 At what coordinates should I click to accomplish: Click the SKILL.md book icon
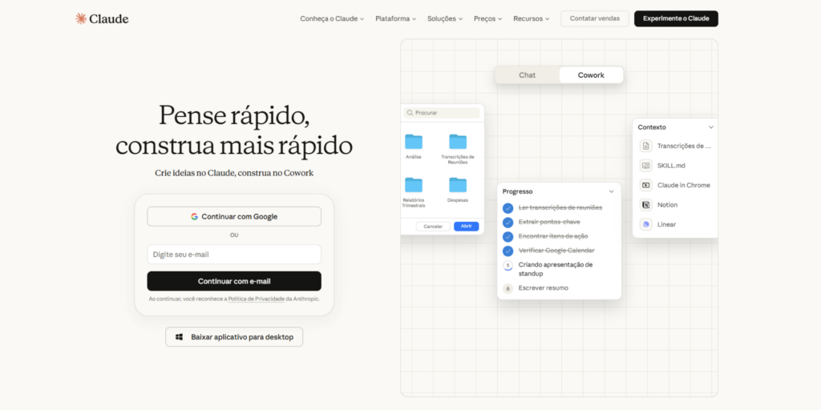tap(645, 166)
